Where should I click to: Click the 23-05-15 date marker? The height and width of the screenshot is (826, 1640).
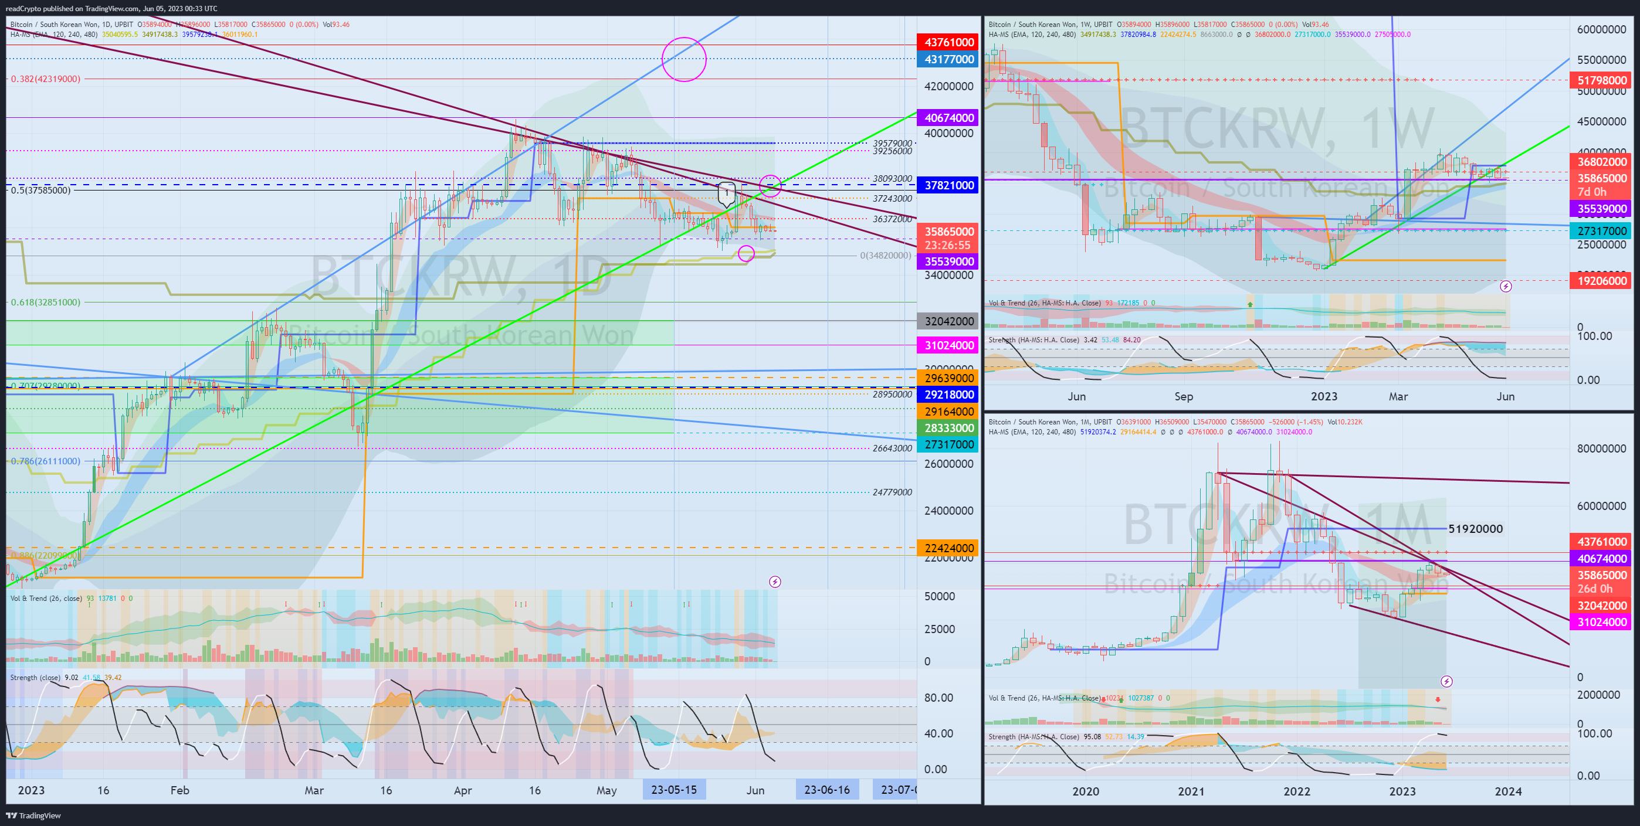coord(673,790)
